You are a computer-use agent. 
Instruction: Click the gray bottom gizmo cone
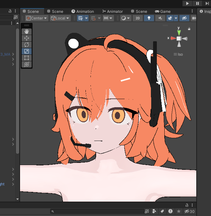[x=179, y=44]
